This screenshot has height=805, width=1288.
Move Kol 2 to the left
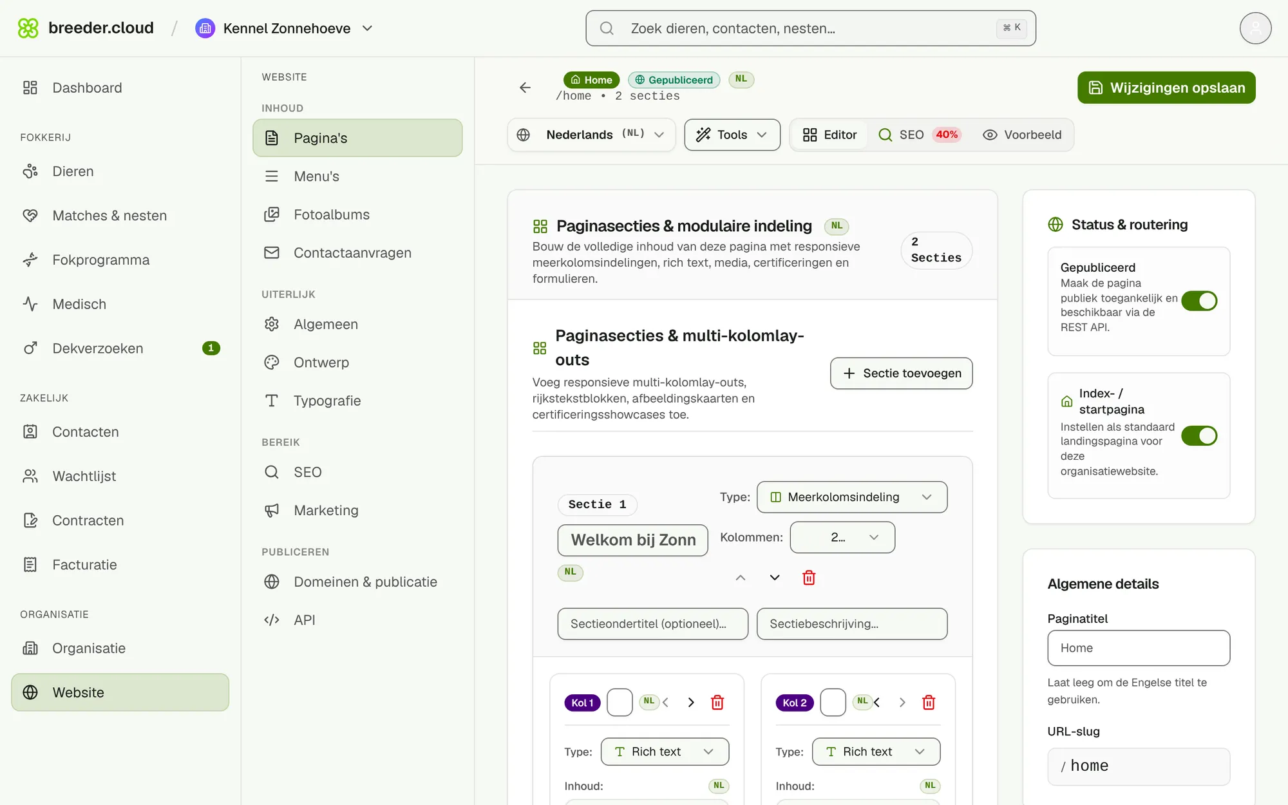[877, 702]
